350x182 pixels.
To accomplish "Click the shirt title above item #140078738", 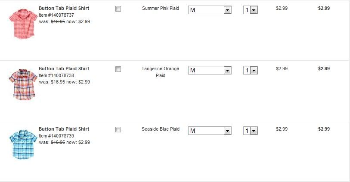I will click(x=64, y=69).
